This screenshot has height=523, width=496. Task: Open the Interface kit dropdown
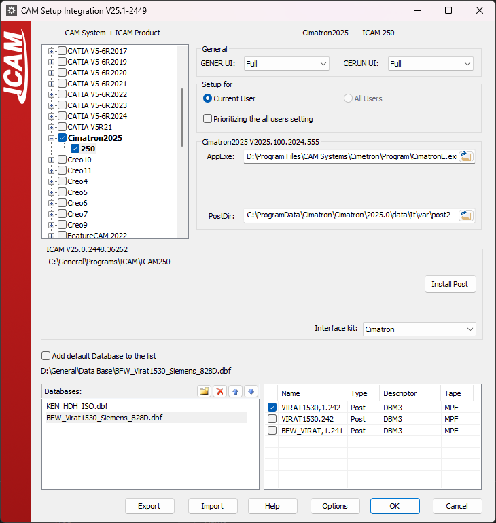(x=419, y=329)
